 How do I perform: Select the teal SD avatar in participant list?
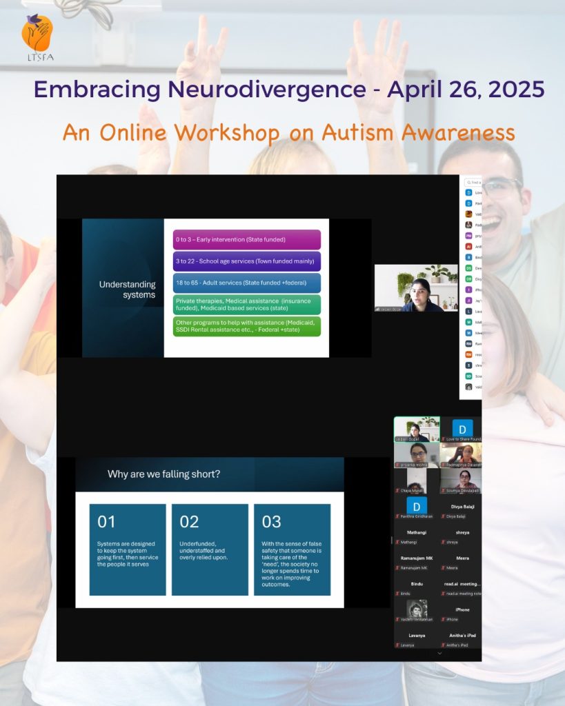(468, 376)
